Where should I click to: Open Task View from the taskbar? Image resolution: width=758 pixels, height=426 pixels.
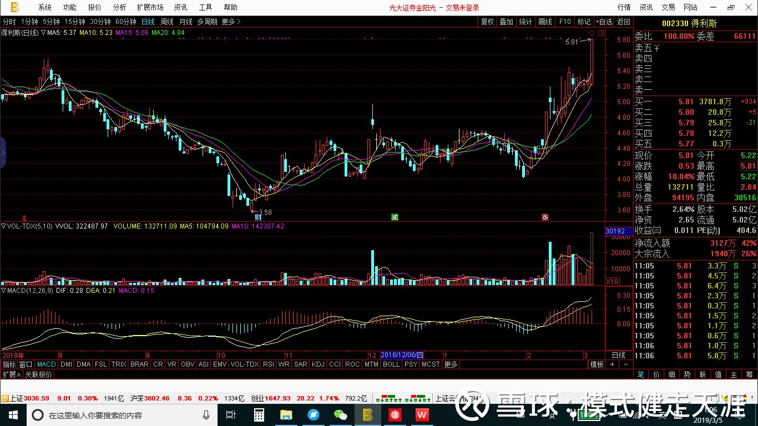(x=231, y=415)
